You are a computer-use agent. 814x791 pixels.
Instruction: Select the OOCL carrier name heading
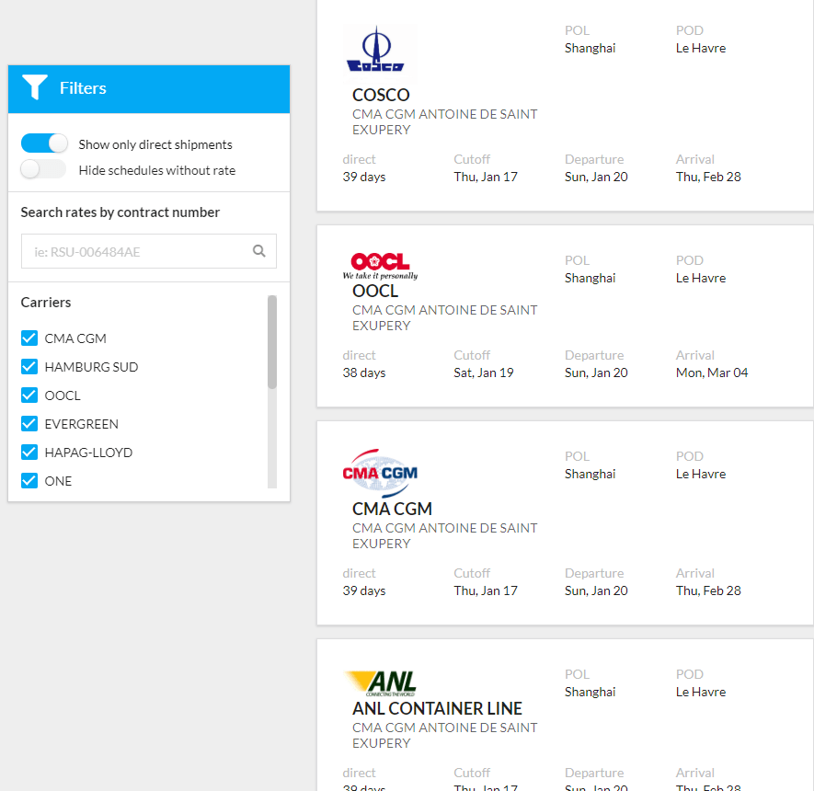pyautogui.click(x=375, y=292)
